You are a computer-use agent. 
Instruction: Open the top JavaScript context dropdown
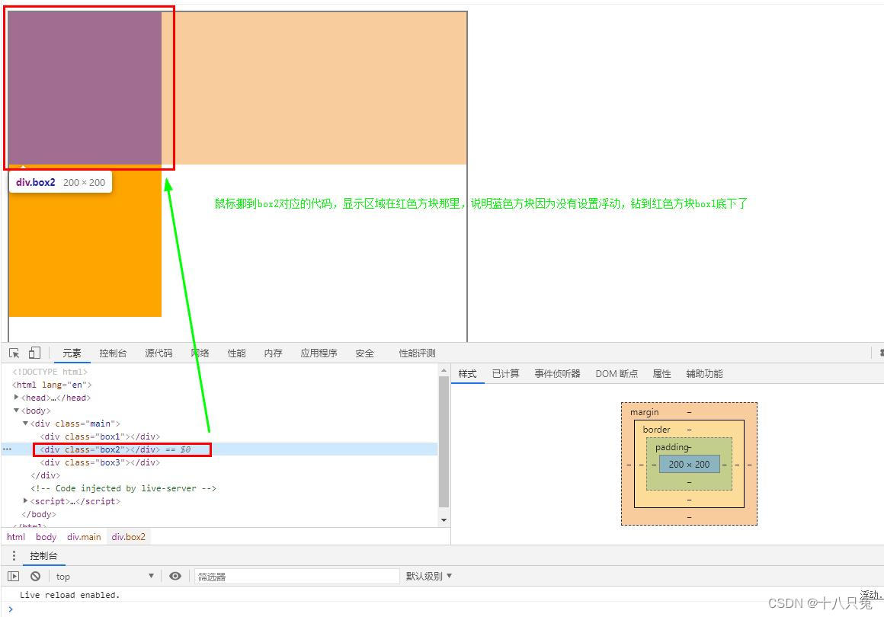pos(104,577)
